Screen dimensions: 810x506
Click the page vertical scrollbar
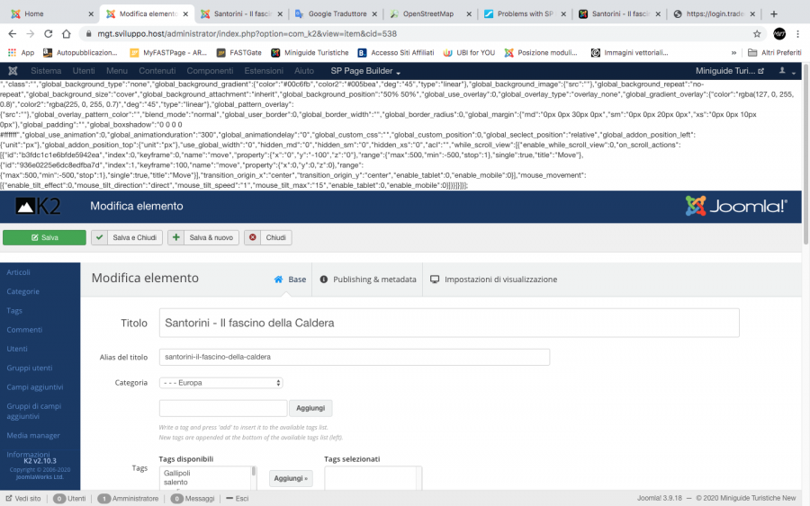805,155
